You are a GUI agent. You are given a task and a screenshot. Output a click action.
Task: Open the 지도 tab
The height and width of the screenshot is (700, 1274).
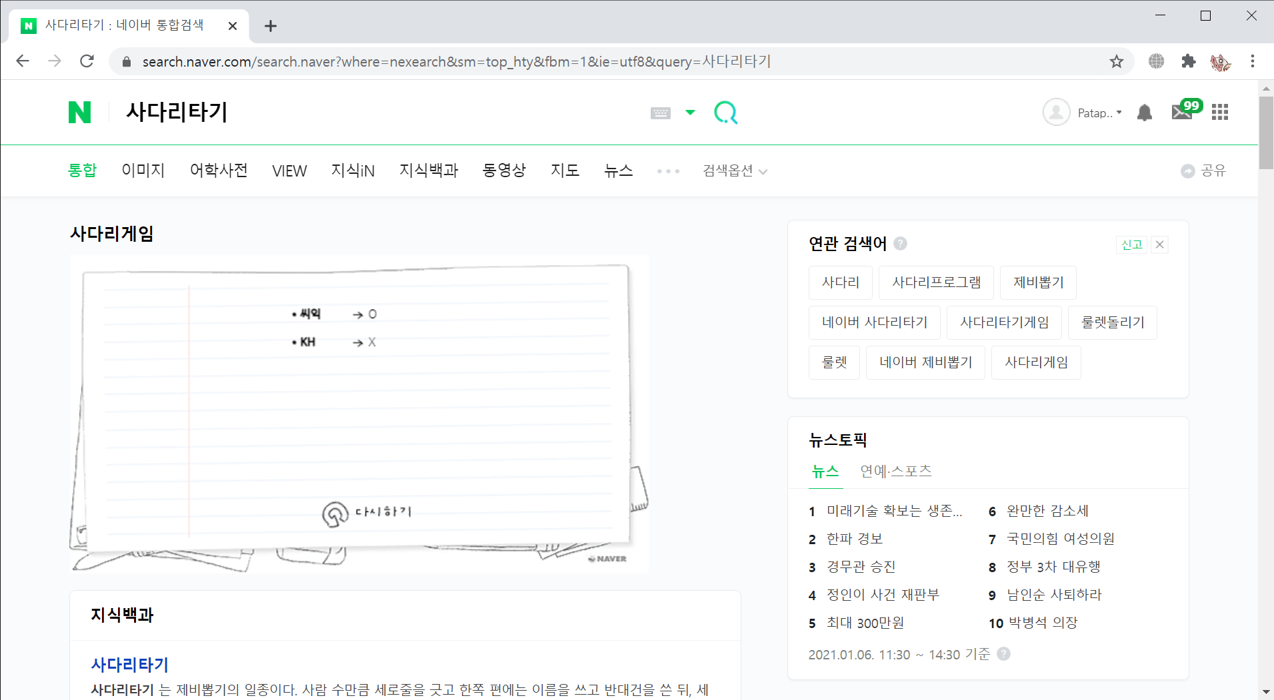tap(565, 171)
